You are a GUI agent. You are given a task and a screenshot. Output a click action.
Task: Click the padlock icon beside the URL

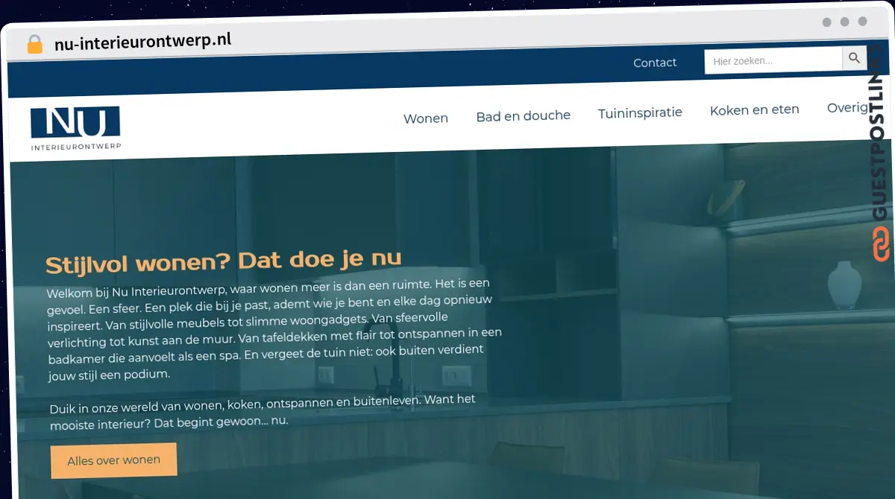coord(34,45)
